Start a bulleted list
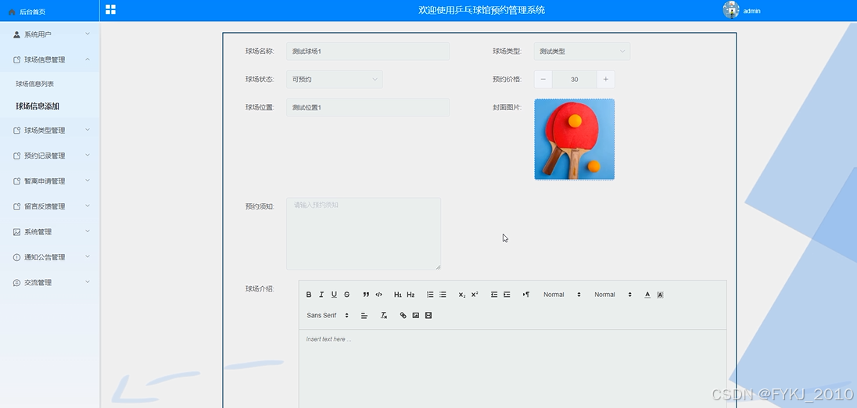Image resolution: width=857 pixels, height=408 pixels. coord(443,295)
